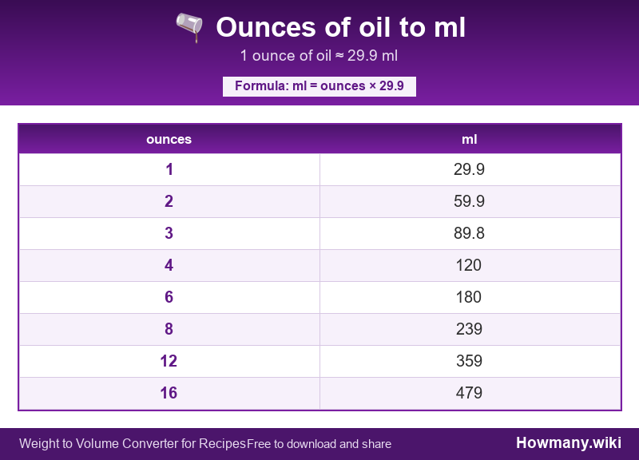Select the ounces cell with value 6
This screenshot has height=460, width=639.
[x=169, y=297]
